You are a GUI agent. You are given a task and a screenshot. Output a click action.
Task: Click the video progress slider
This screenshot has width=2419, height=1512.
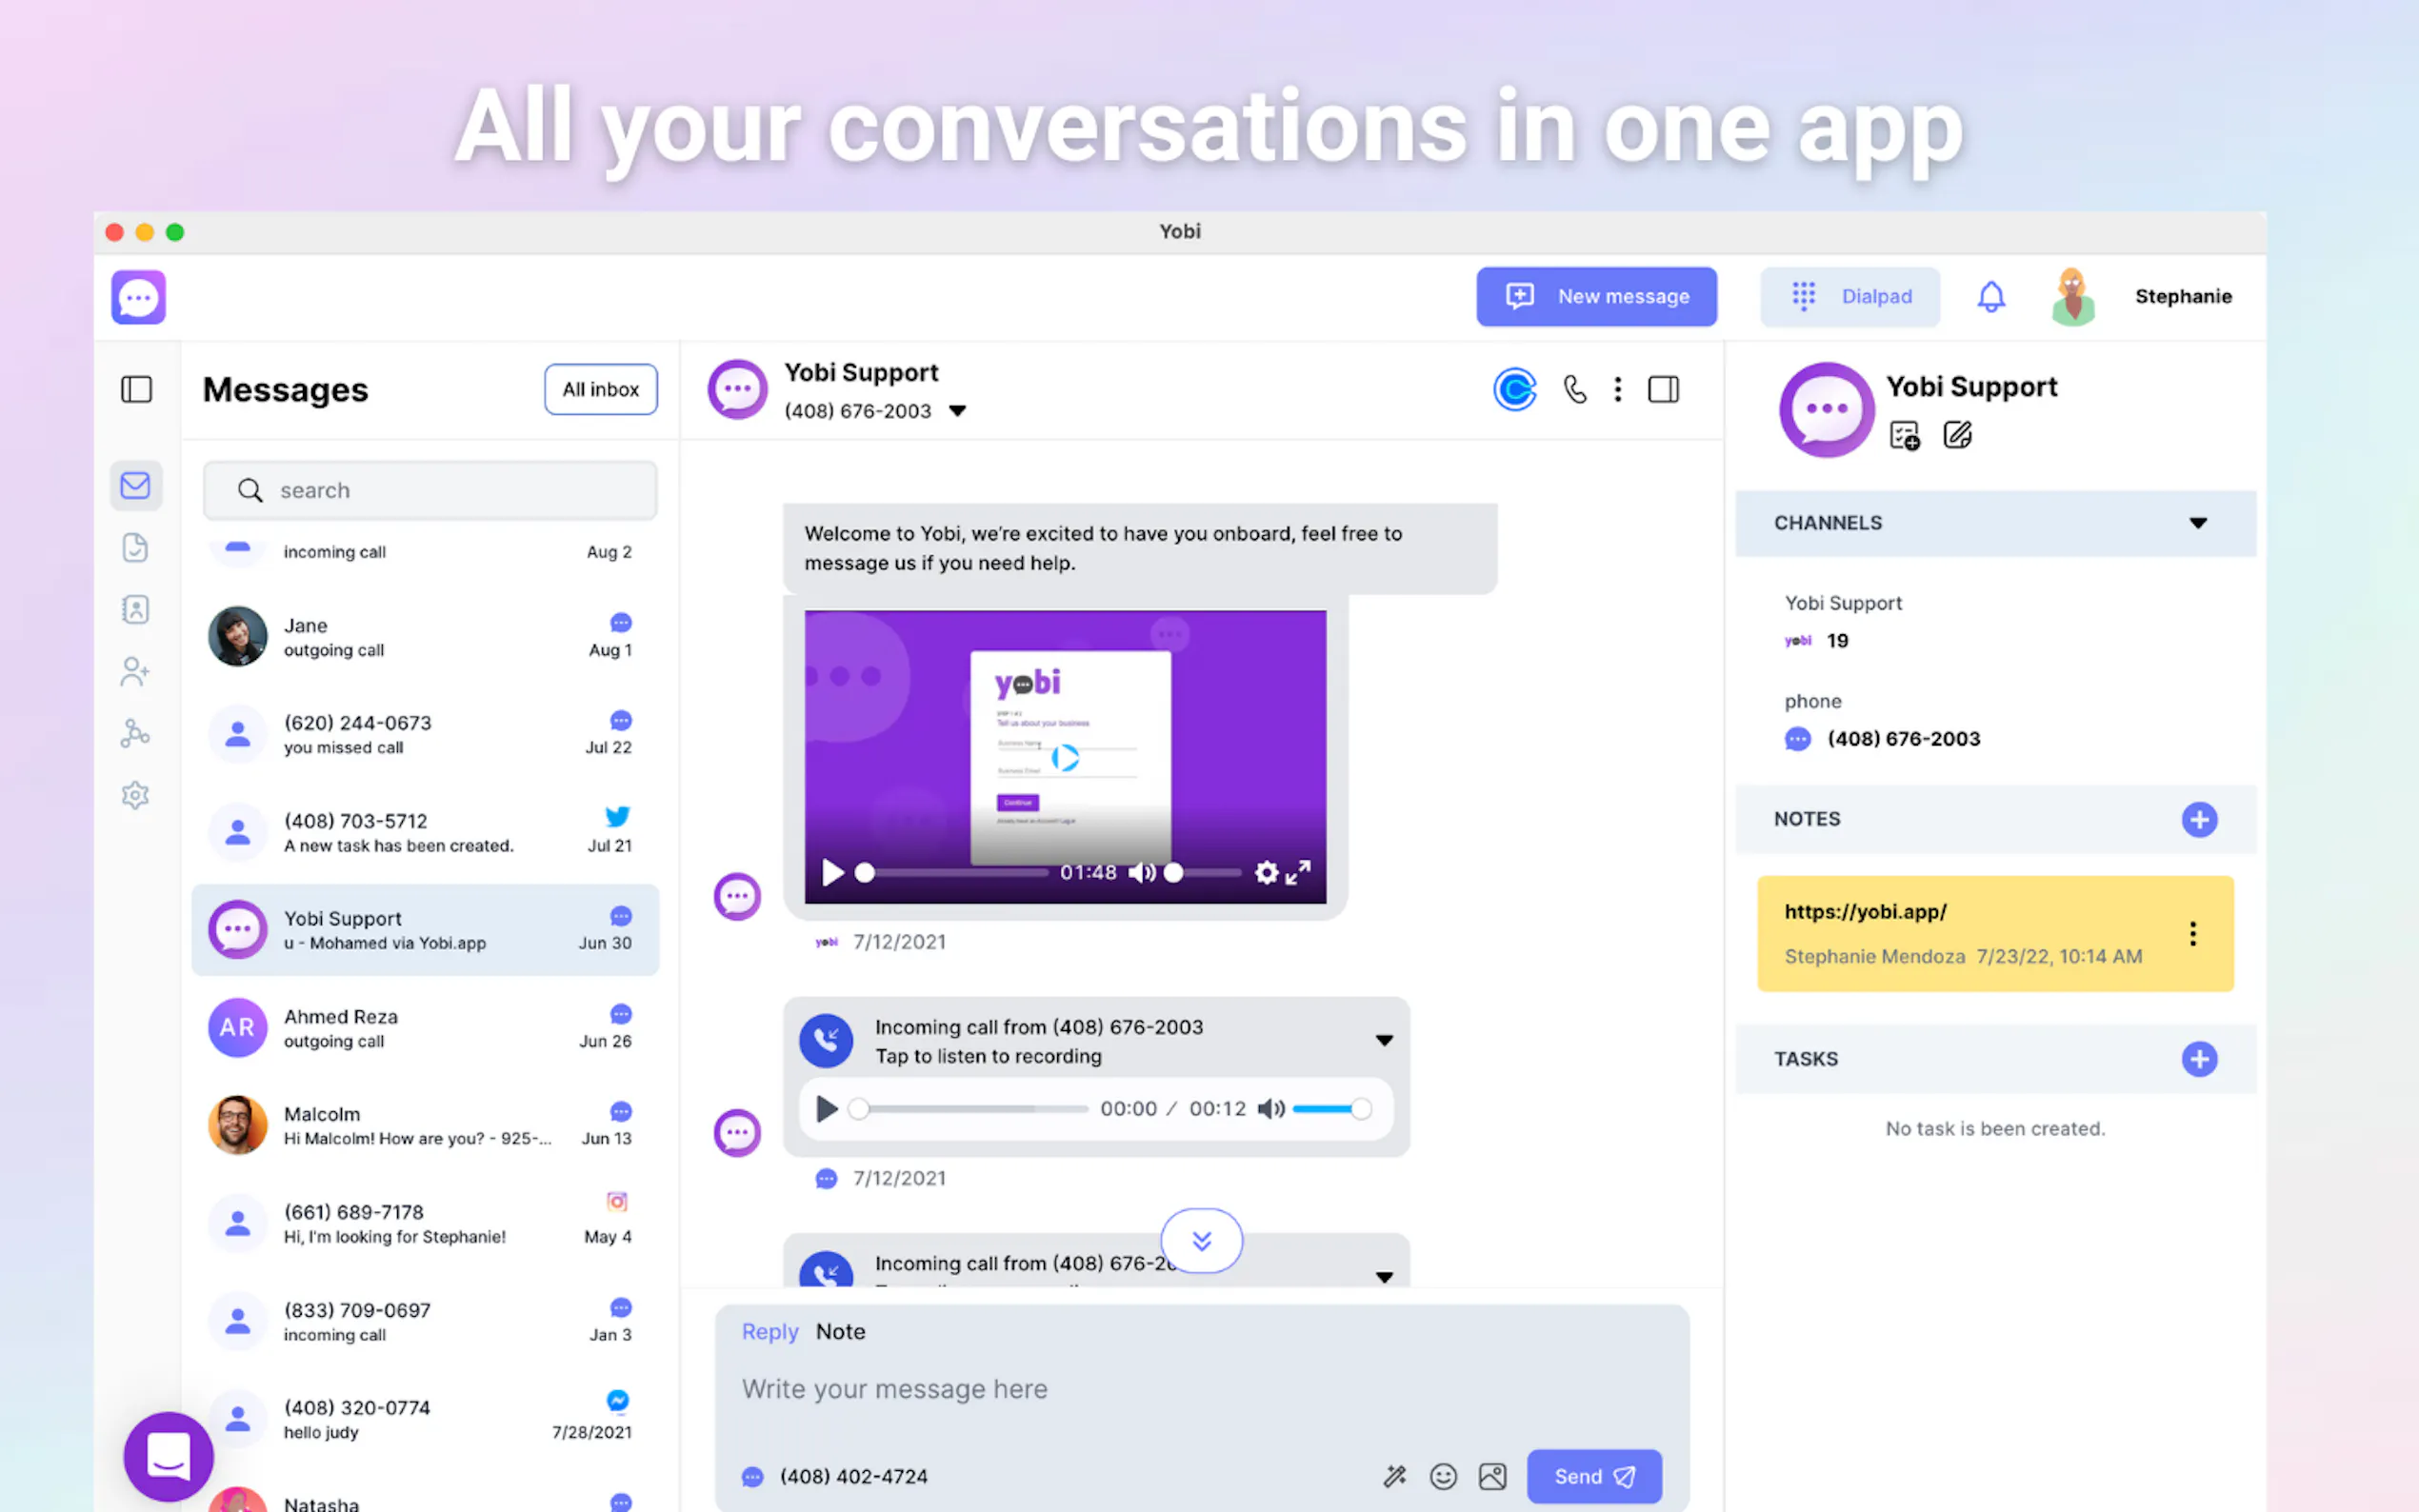[955, 873]
